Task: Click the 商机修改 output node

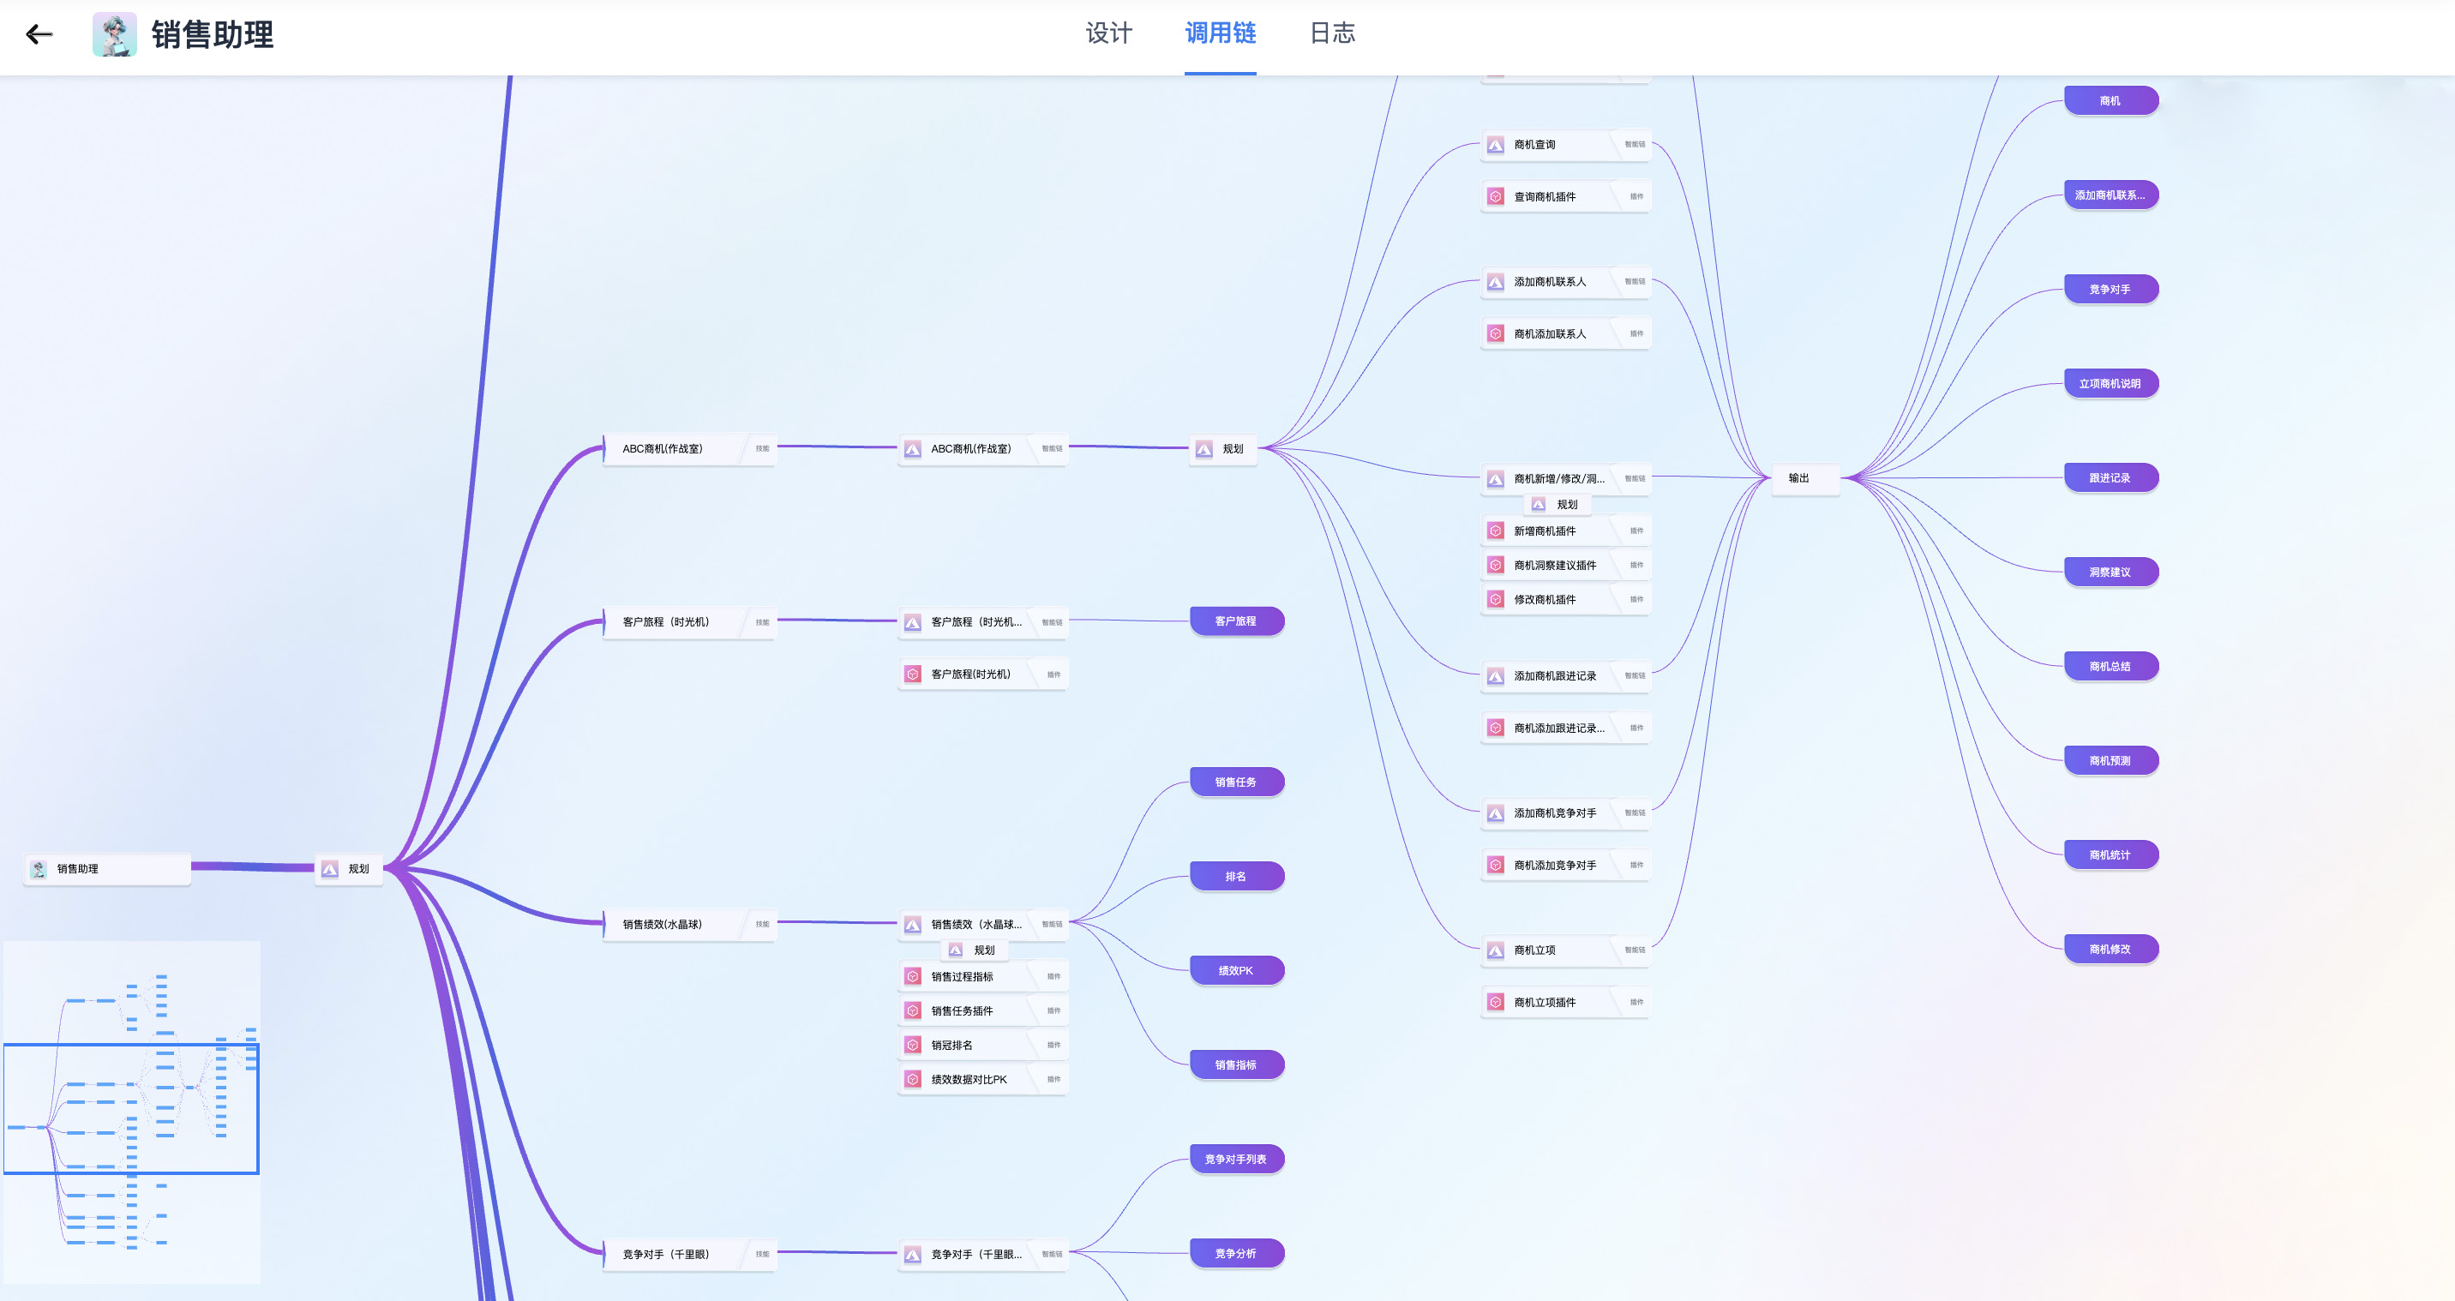Action: pos(2111,949)
